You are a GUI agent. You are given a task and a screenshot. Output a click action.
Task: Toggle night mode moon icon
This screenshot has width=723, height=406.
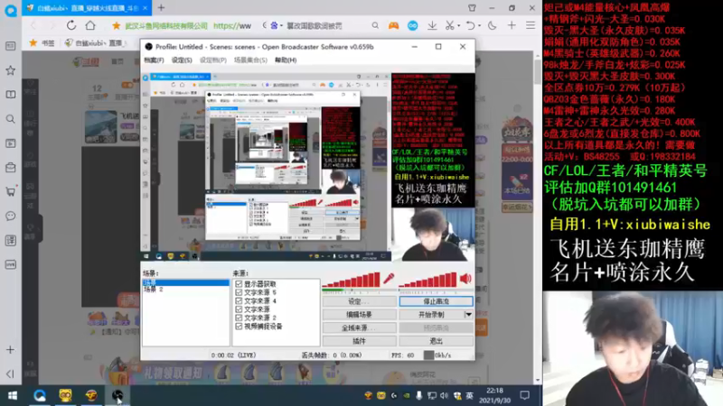492,26
